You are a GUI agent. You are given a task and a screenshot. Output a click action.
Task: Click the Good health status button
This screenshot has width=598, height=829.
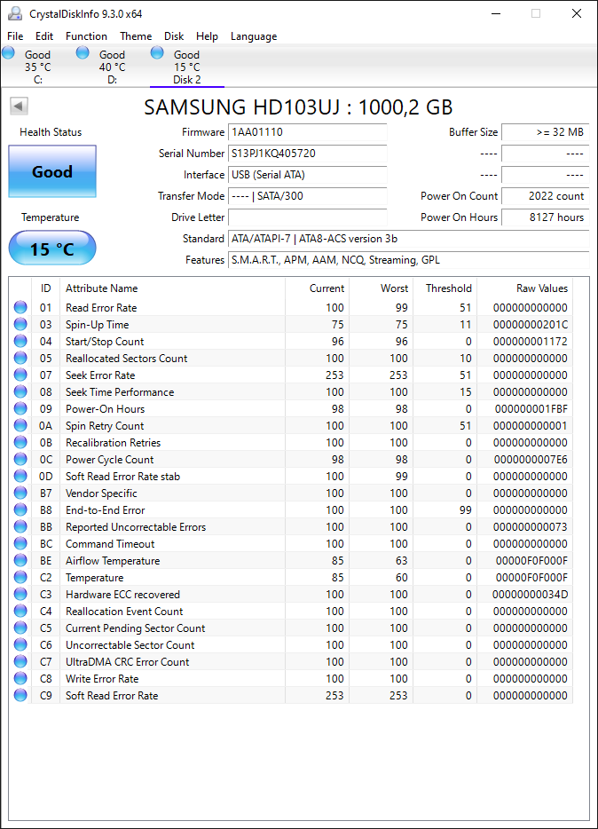coord(52,171)
